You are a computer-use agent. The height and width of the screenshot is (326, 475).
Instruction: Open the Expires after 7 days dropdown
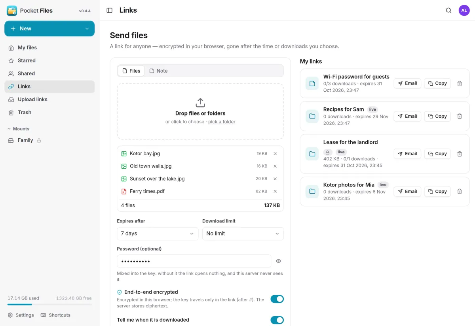pos(158,234)
